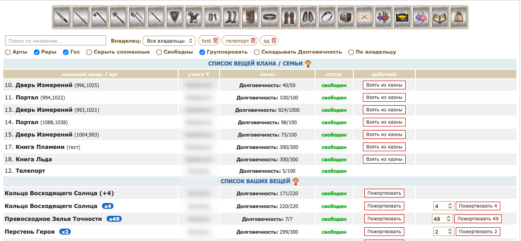Click the 'x49' quantity badge

pos(114,219)
